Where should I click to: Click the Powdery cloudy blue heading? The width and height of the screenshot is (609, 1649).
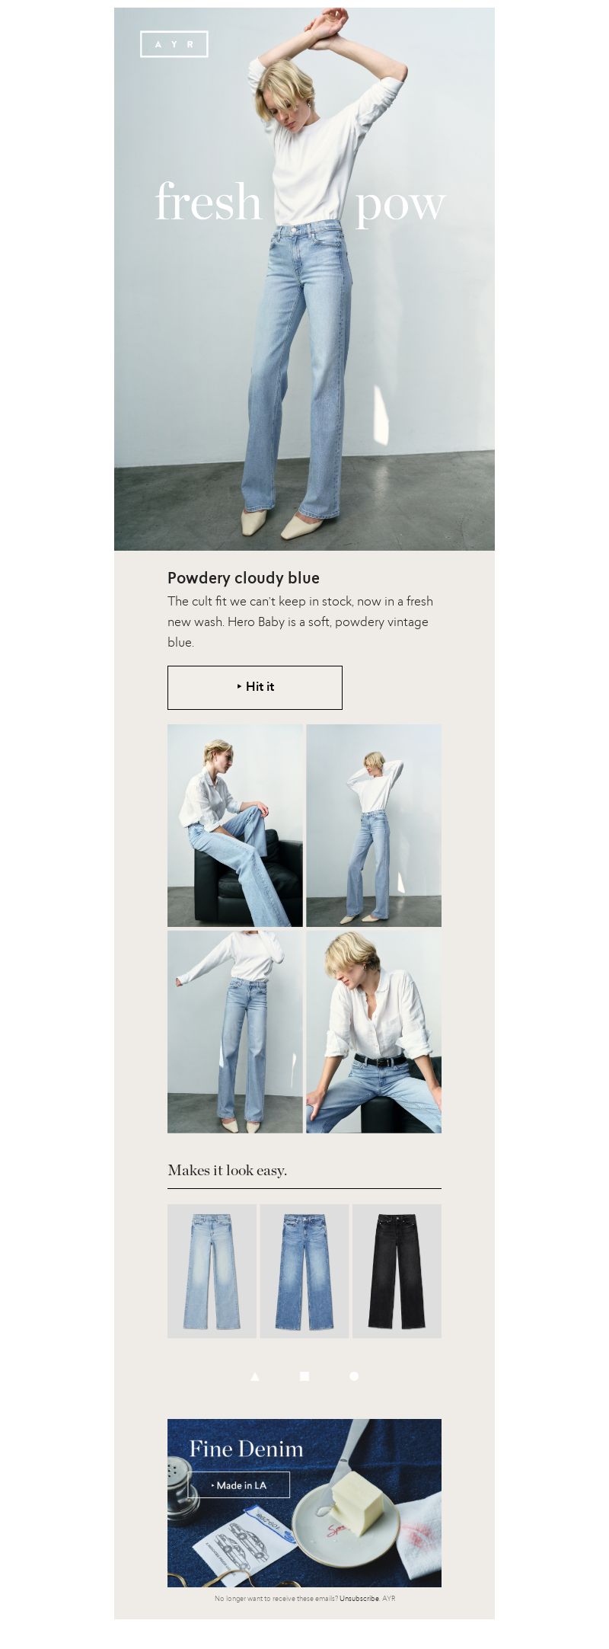click(x=244, y=578)
